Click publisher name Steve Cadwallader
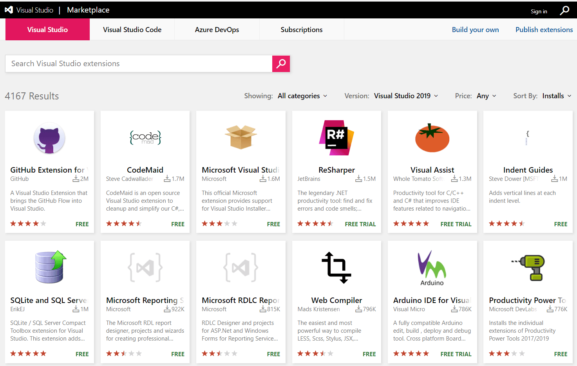Image resolution: width=577 pixels, height=366 pixels. (130, 179)
